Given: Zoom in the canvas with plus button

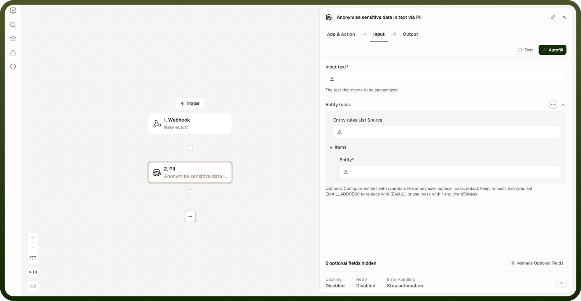Looking at the screenshot, I should click(x=33, y=238).
